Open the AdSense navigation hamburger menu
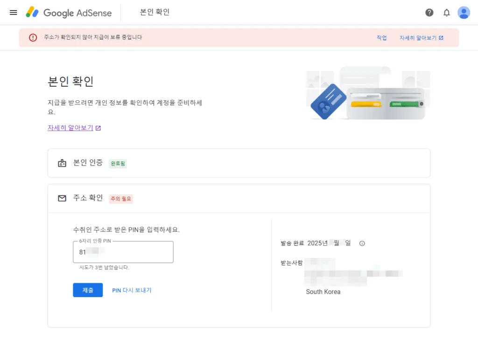 (13, 13)
